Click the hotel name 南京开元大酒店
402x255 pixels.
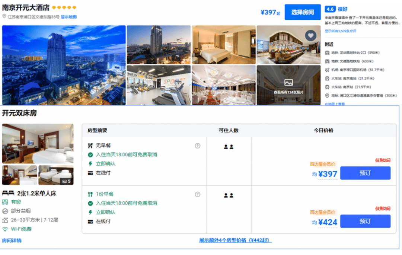[x=26, y=8]
